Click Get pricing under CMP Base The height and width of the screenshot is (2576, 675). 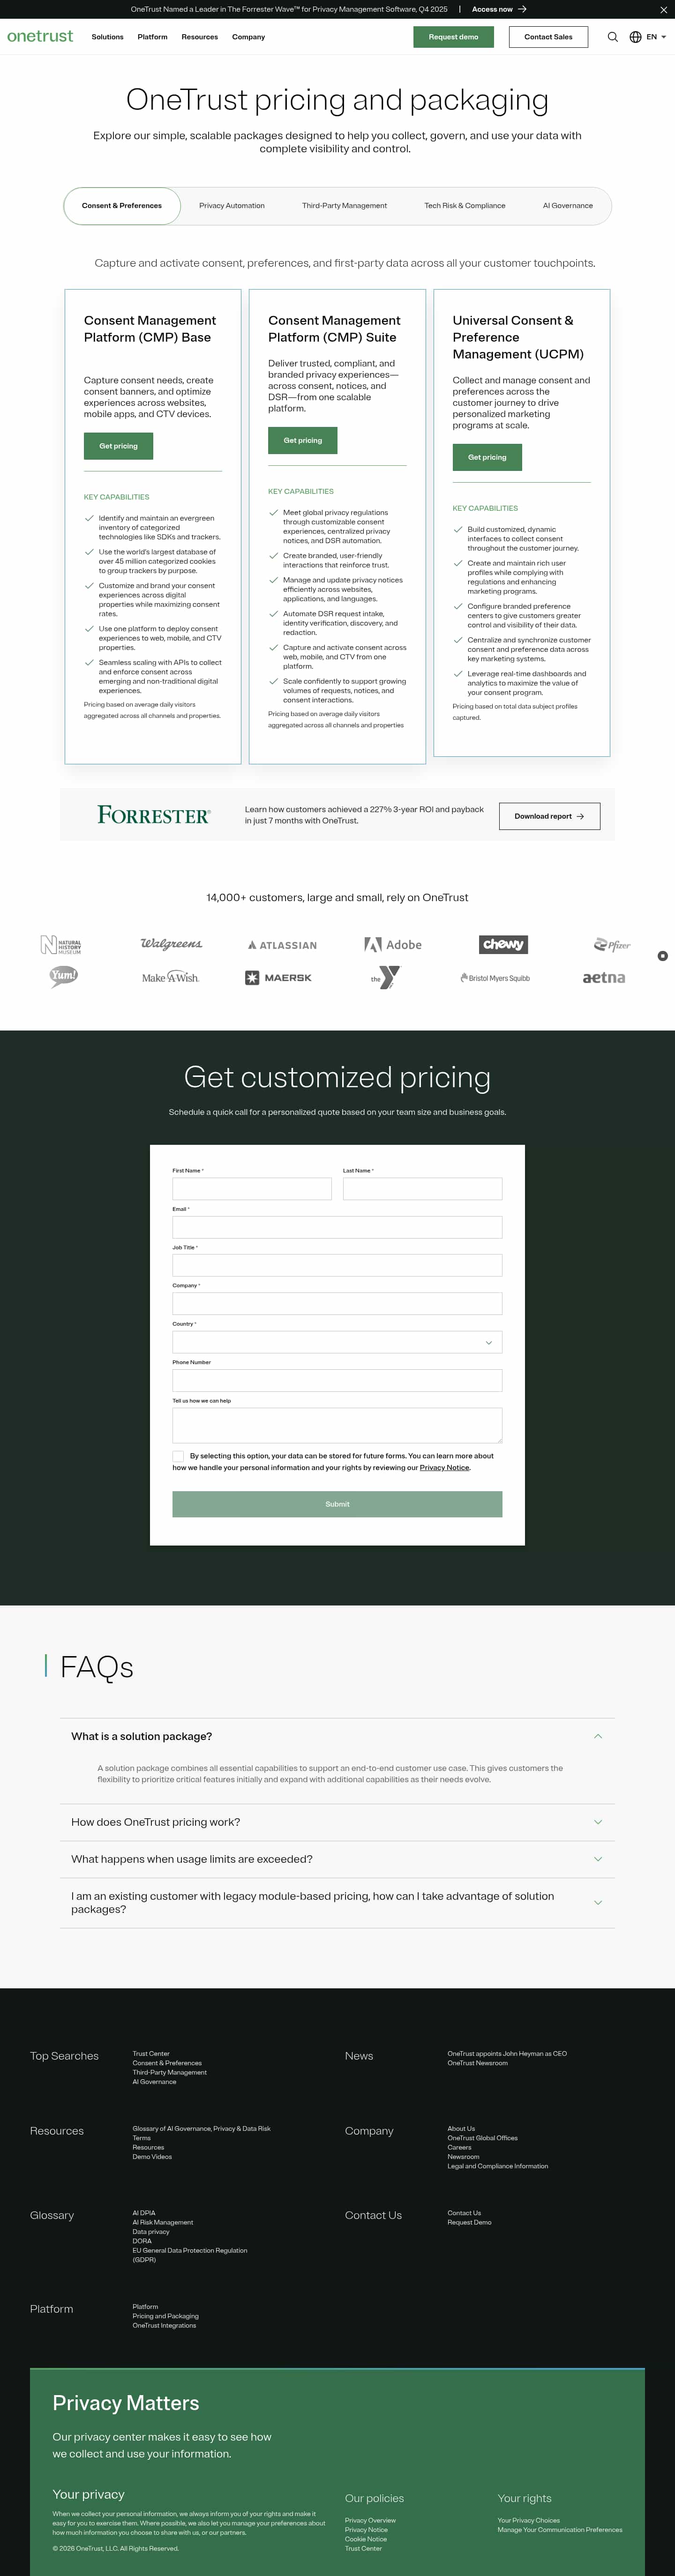pos(118,446)
